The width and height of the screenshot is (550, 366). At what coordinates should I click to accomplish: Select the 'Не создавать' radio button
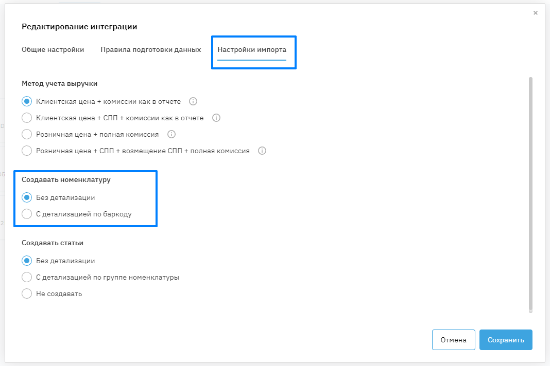coord(27,294)
